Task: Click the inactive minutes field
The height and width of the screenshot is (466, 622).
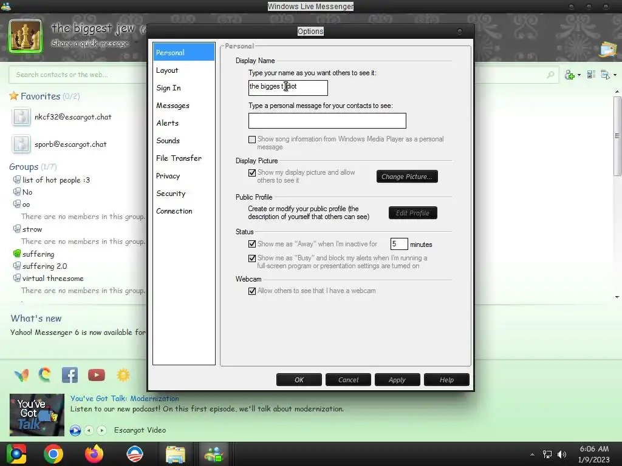Action: click(x=399, y=244)
